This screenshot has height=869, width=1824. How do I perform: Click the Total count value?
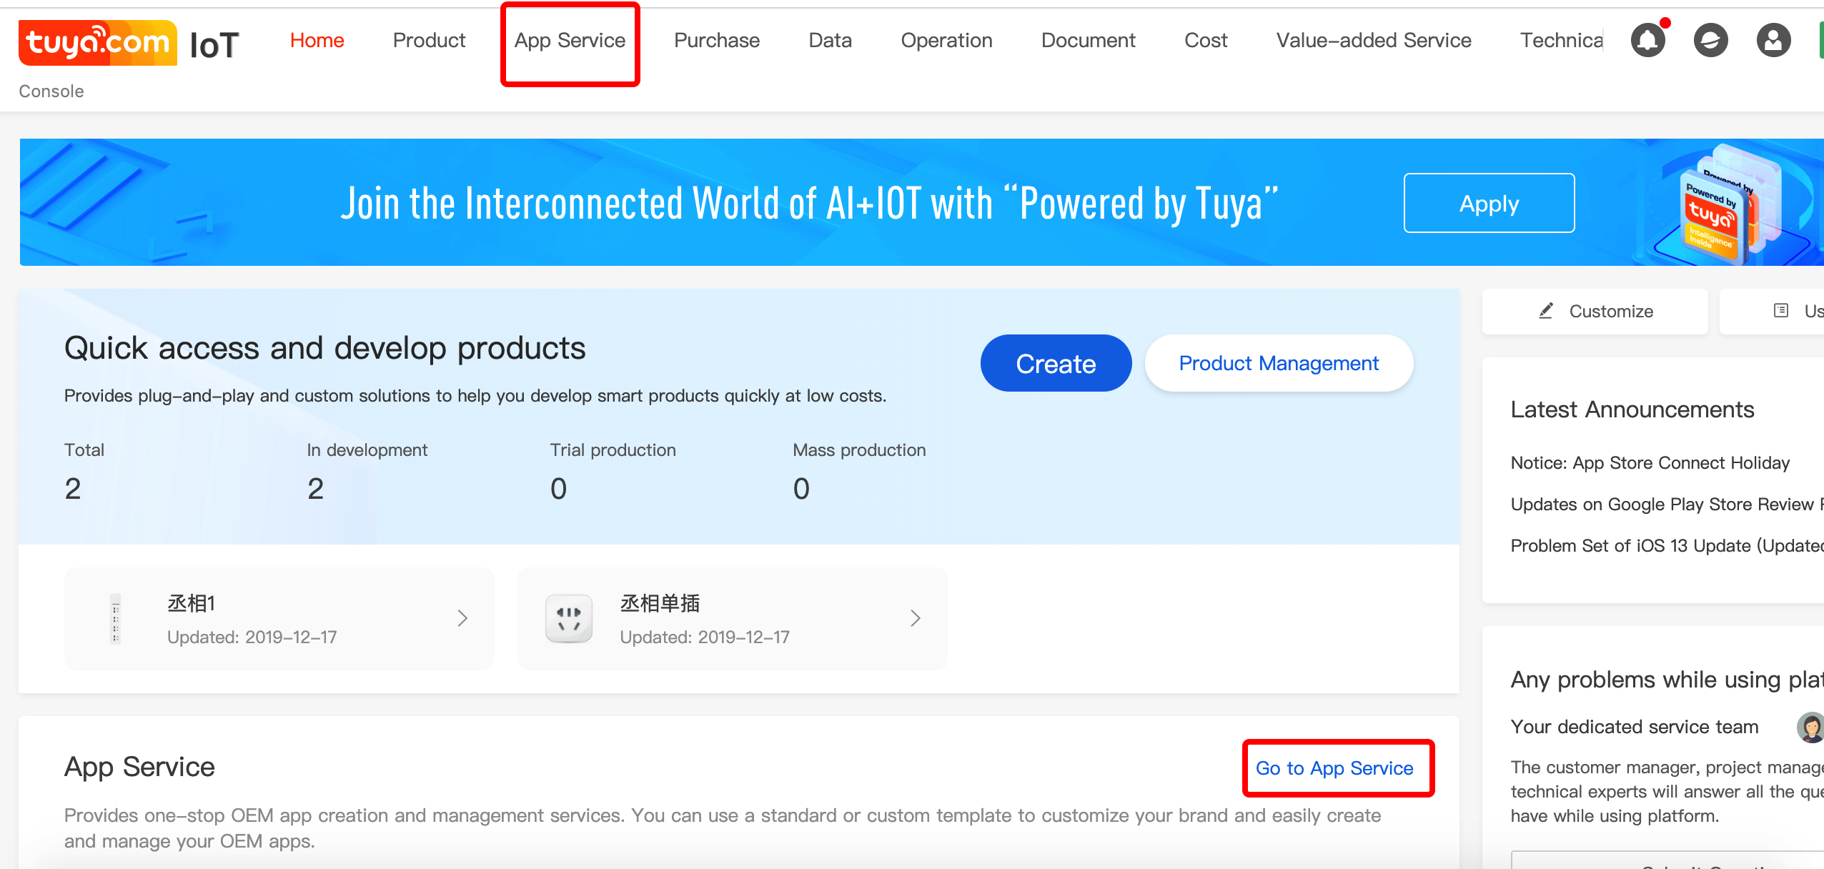point(73,489)
